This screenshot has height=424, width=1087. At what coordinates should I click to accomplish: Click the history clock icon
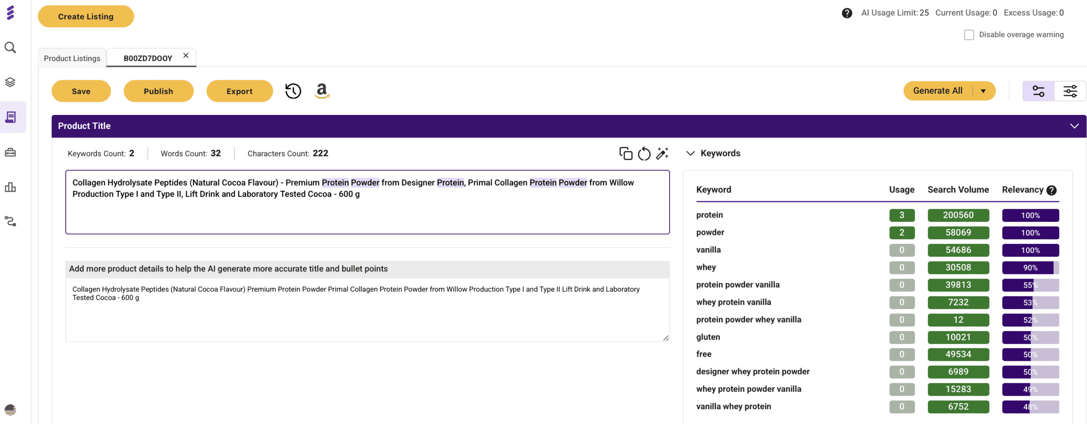(293, 91)
